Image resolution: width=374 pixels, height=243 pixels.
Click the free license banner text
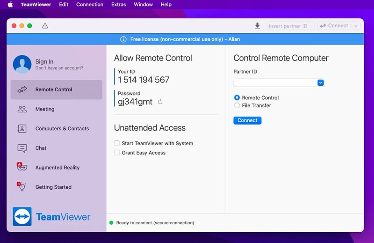pos(185,39)
